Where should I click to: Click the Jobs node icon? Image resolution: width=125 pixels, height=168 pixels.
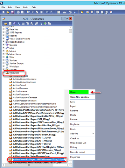pos(7,48)
